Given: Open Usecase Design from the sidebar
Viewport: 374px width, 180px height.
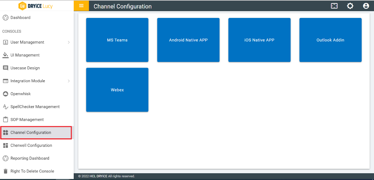Looking at the screenshot, I should (x=25, y=68).
